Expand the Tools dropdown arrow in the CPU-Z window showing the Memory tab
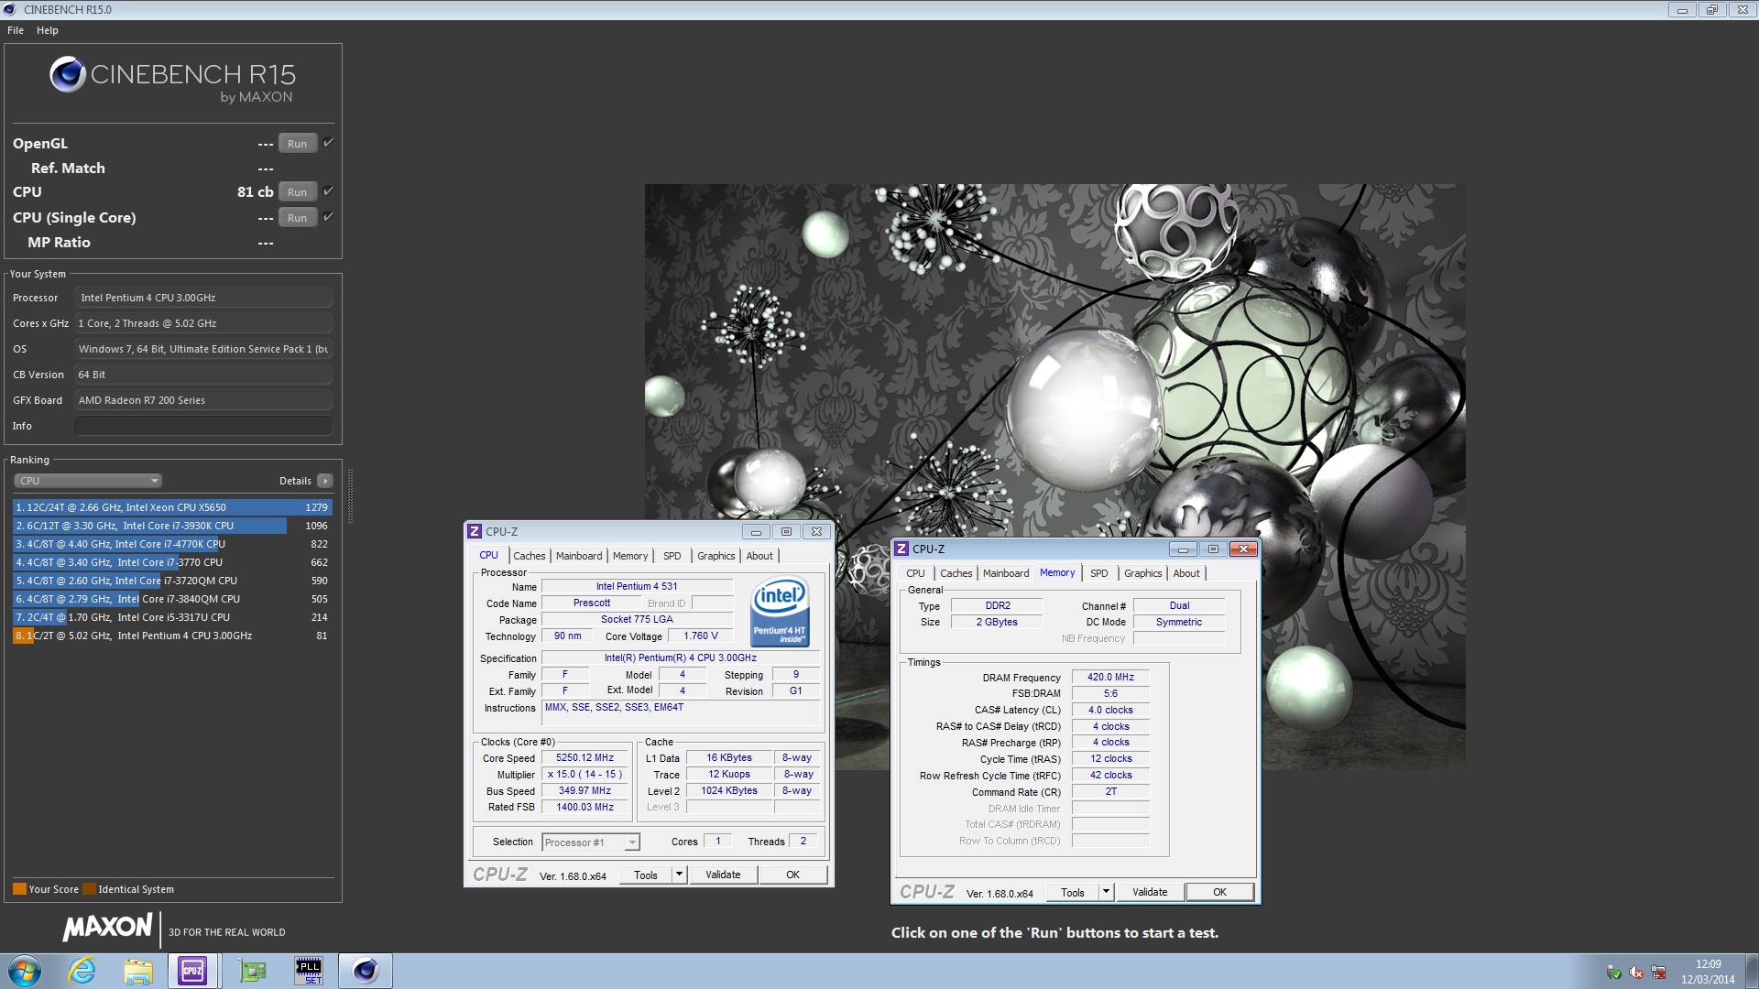1759x989 pixels. click(x=1106, y=892)
